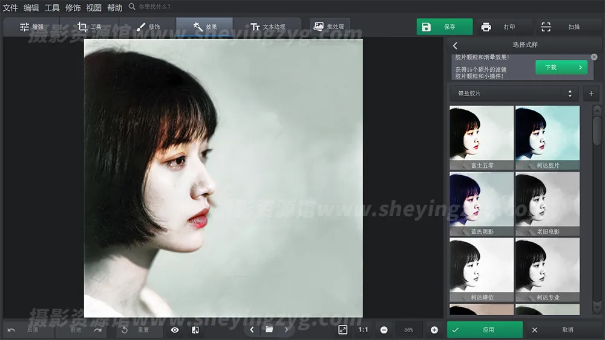Go back with the 选择式样 panel arrow
Image resolution: width=605 pixels, height=340 pixels.
[456, 45]
